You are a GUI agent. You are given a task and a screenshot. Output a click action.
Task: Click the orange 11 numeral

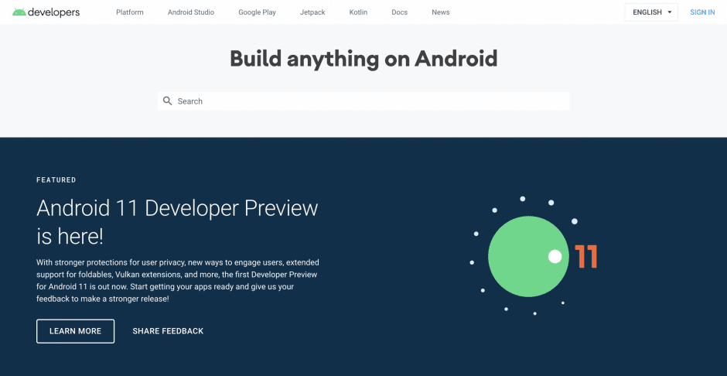point(585,257)
